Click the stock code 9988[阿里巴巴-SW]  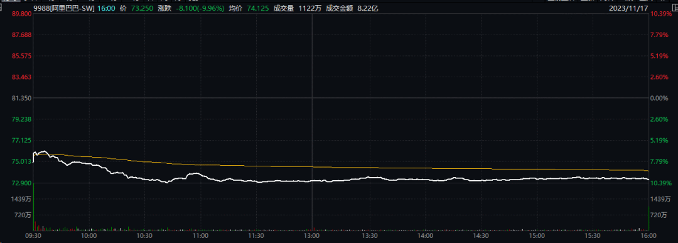(x=65, y=8)
